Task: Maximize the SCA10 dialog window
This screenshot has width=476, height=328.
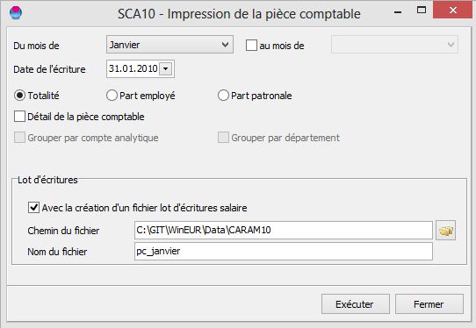Action: 422,11
